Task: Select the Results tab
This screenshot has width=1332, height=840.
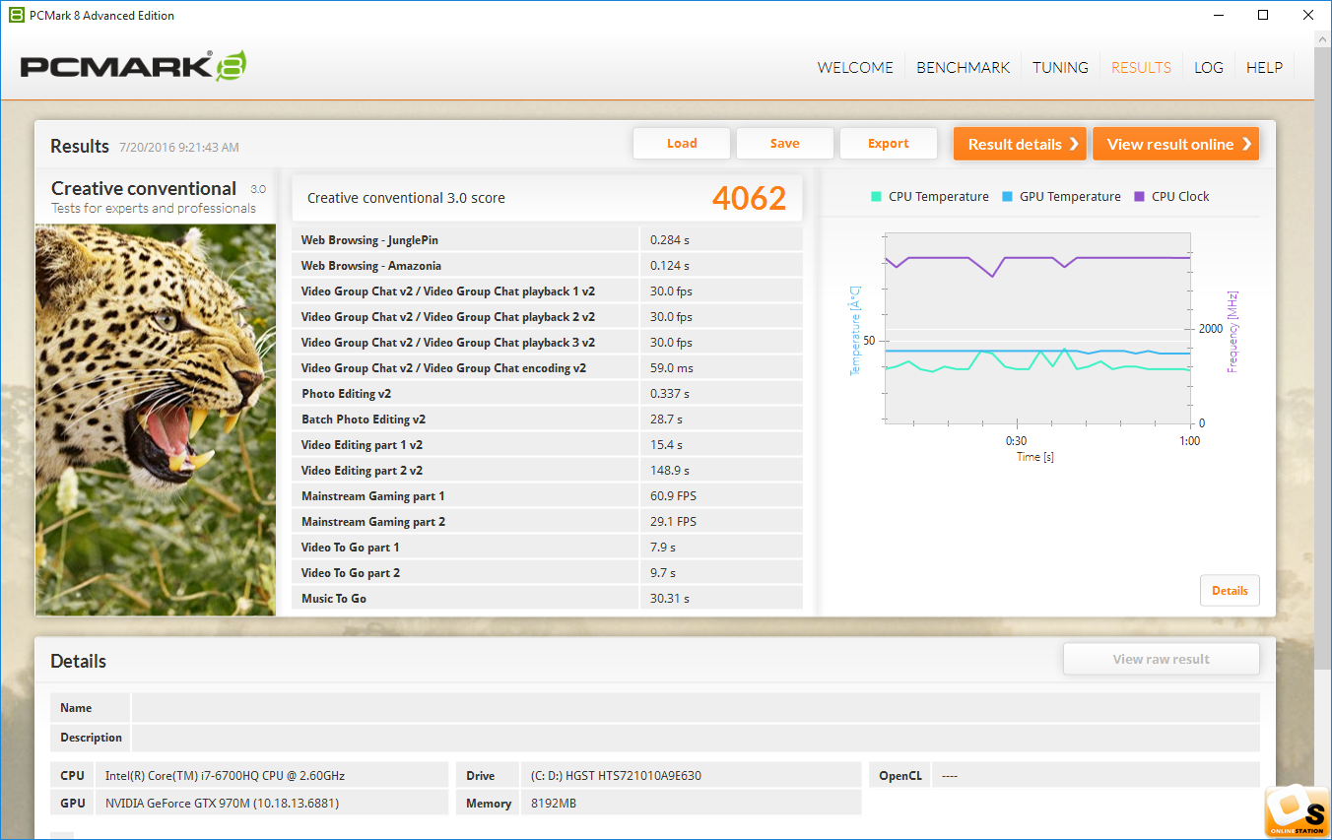Action: tap(1141, 68)
